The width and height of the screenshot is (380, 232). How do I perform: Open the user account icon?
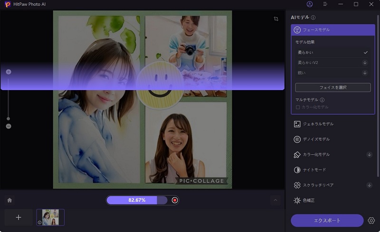pos(310,4)
